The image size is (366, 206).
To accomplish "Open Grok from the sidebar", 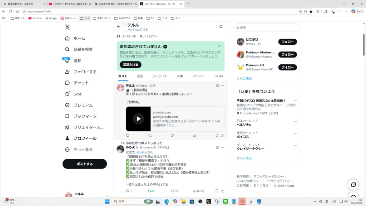I will pyautogui.click(x=73, y=94).
